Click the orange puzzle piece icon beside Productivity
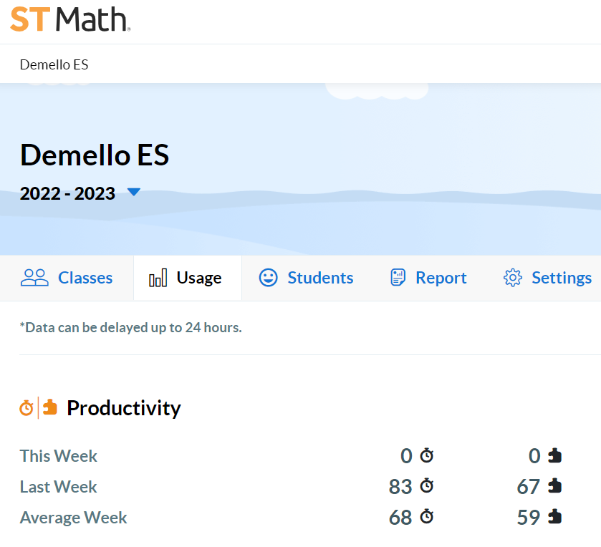The image size is (601, 547). pyautogui.click(x=50, y=407)
